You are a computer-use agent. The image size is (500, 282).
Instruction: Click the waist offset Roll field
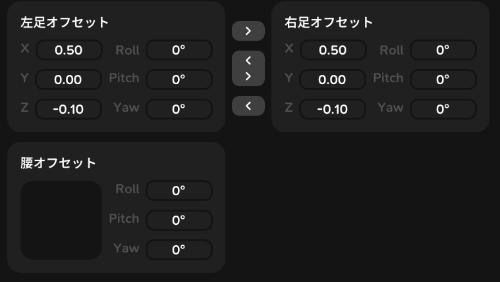coord(179,191)
